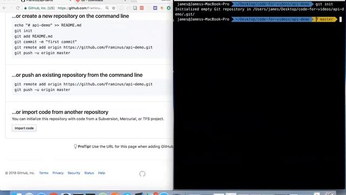
Task: Switch to the Git - Downloads tab
Action: [92, 1]
